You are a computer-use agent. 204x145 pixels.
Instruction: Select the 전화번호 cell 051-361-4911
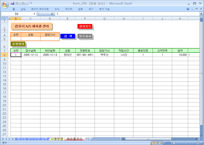[x=85, y=55]
